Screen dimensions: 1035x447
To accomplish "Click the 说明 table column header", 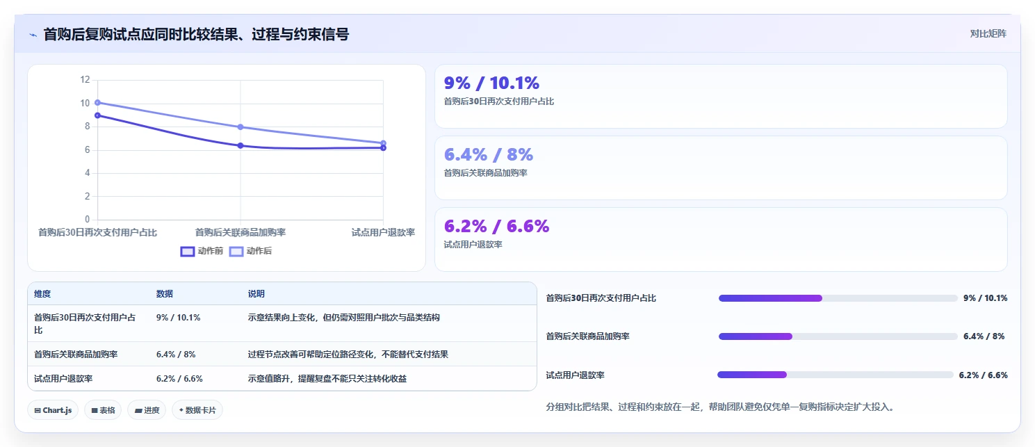I will (256, 294).
